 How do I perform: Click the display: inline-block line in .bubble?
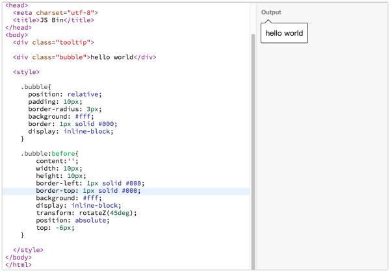coord(71,131)
